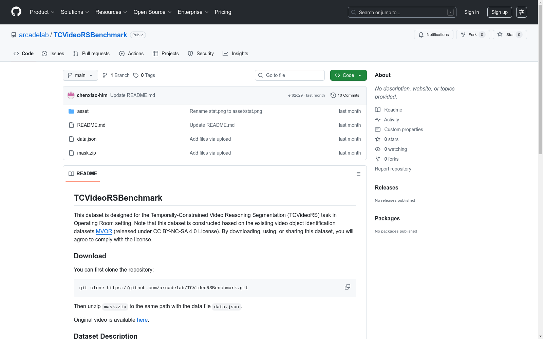Click Report repository link

[x=393, y=169]
